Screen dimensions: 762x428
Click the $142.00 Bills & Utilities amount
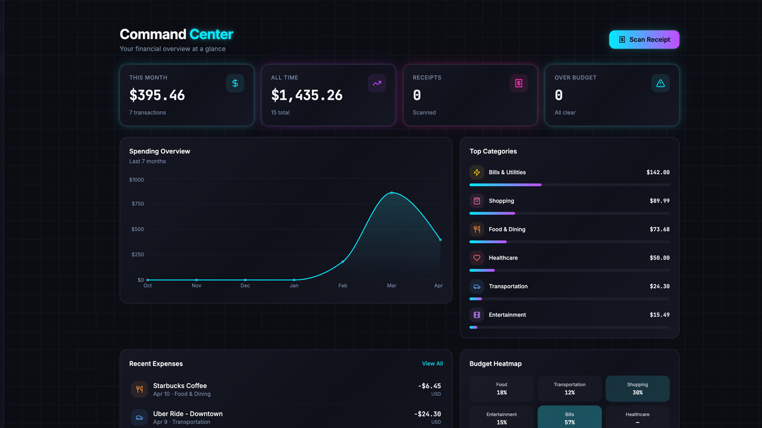(x=658, y=172)
